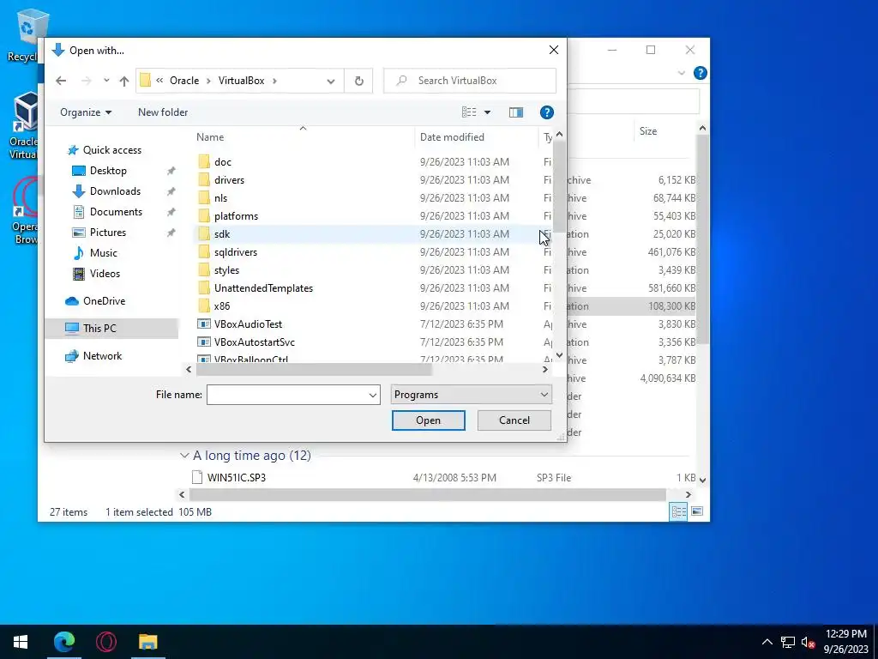Viewport: 878px width, 659px height.
Task: Click the Search VirtualBox field
Action: click(470, 81)
